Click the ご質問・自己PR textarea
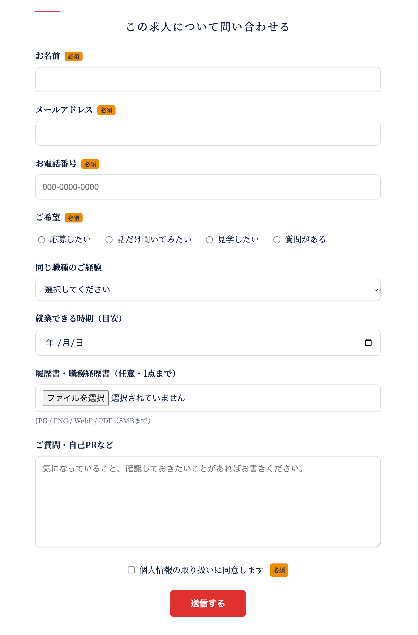The image size is (418, 635). pos(208,502)
